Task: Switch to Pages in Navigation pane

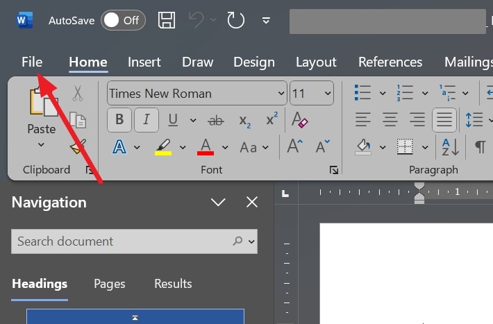Action: pyautogui.click(x=110, y=283)
